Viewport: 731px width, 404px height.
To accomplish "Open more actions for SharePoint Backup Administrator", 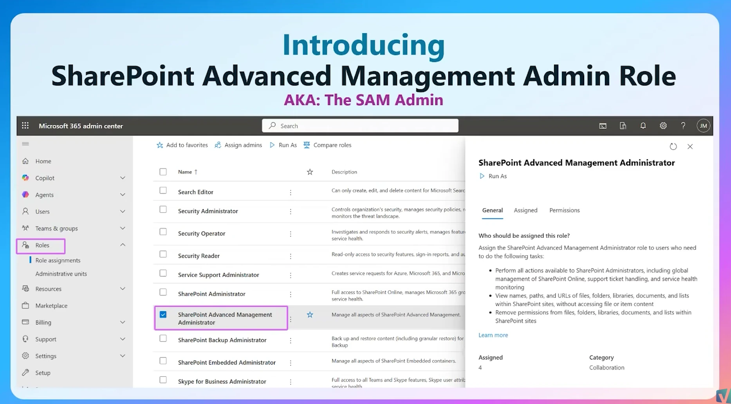I will pyautogui.click(x=291, y=341).
